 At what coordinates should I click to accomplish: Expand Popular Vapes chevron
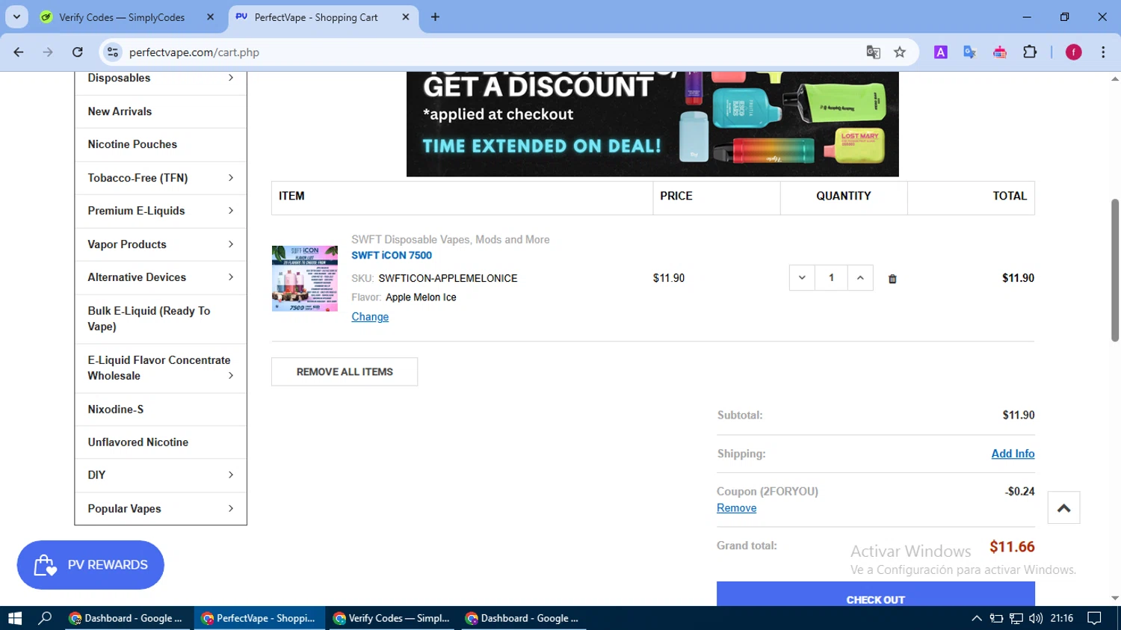tap(231, 509)
